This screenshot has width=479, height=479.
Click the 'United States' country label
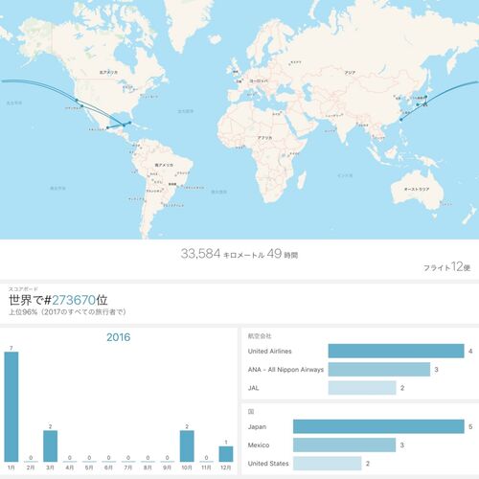tap(268, 464)
